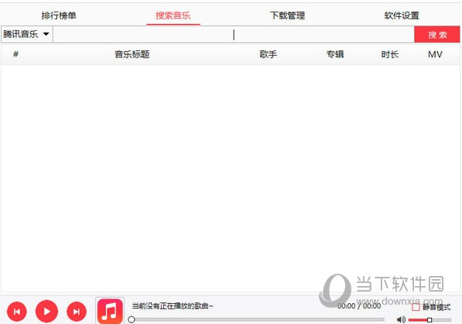Go to the 软件设置 tab
462x324 pixels.
tap(402, 15)
